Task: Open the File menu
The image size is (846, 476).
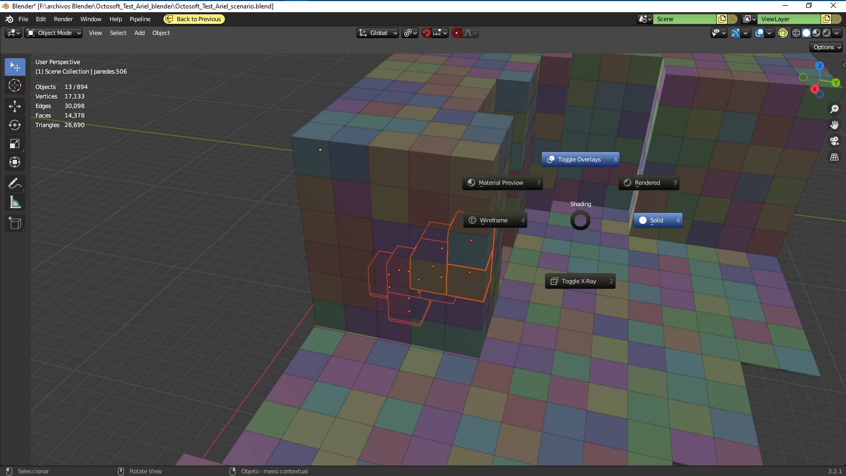Action: point(23,19)
